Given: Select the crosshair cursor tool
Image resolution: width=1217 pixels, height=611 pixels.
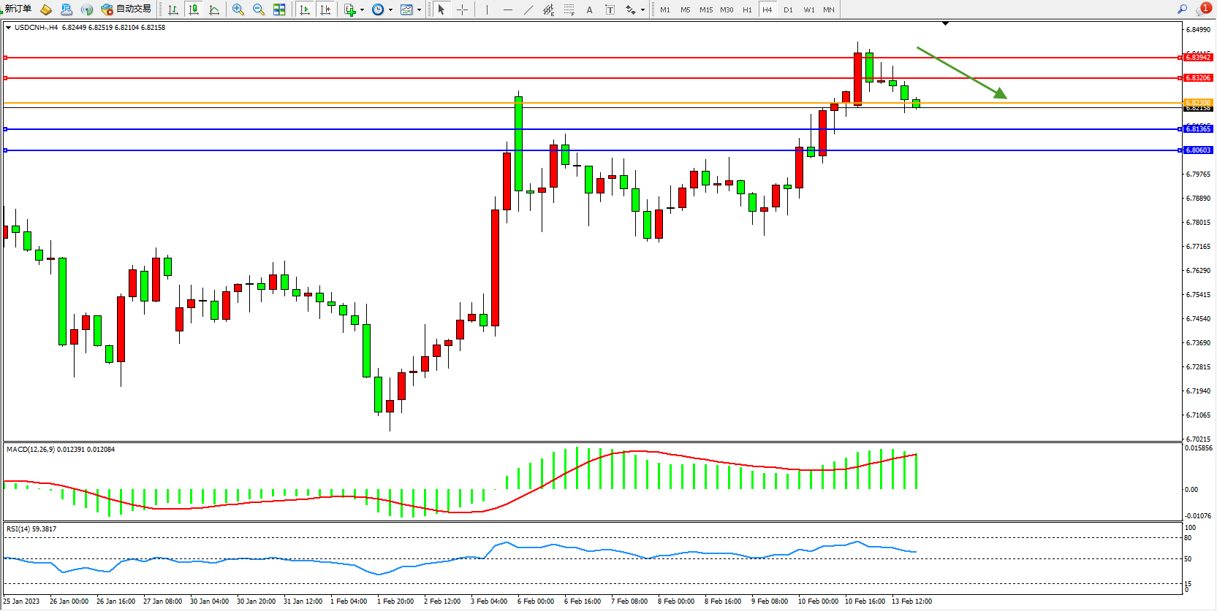Looking at the screenshot, I should click(x=462, y=9).
